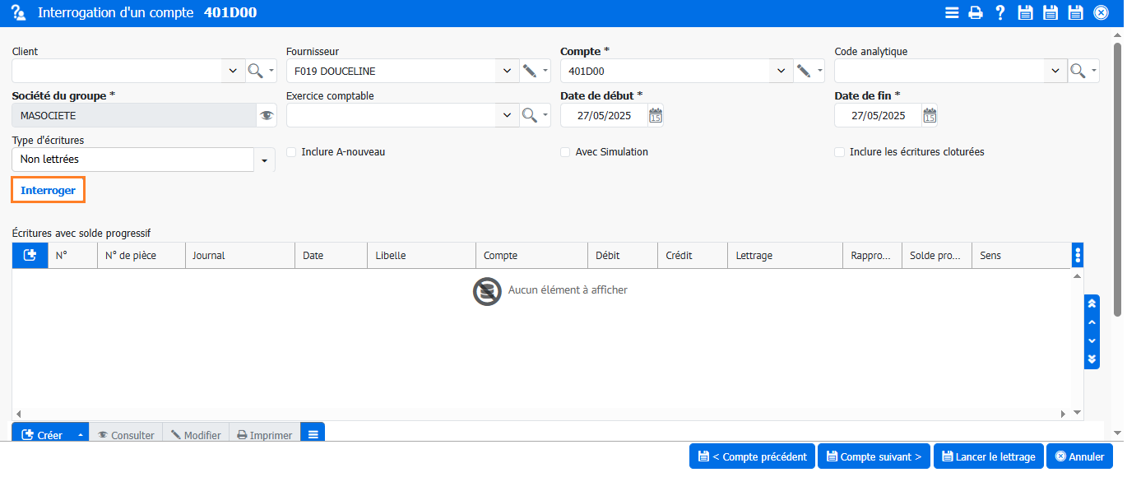Open the Date de début calendar picker
Screen dimensions: 1127x477
click(655, 116)
